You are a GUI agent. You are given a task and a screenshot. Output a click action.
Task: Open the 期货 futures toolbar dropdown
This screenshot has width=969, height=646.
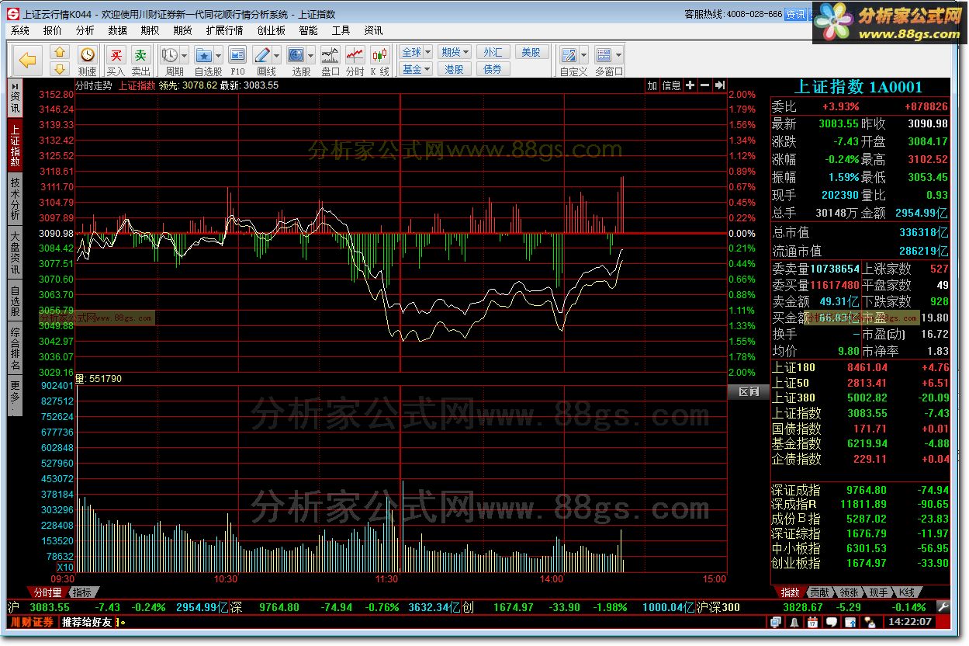coord(455,52)
